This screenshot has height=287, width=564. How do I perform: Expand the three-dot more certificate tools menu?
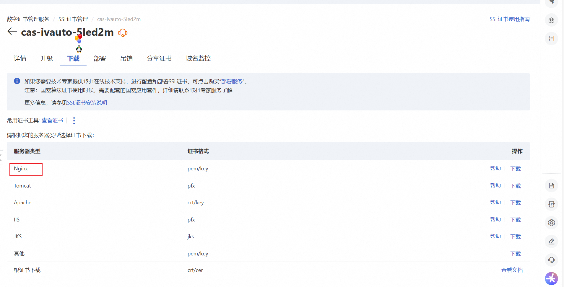point(74,120)
